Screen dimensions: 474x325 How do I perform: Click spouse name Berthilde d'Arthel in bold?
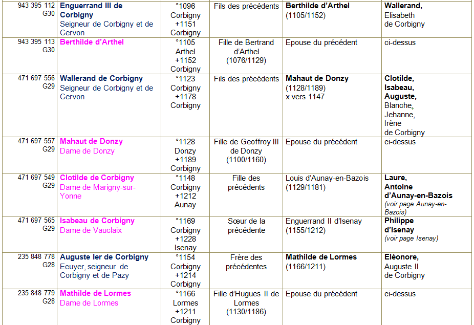pos(317,6)
